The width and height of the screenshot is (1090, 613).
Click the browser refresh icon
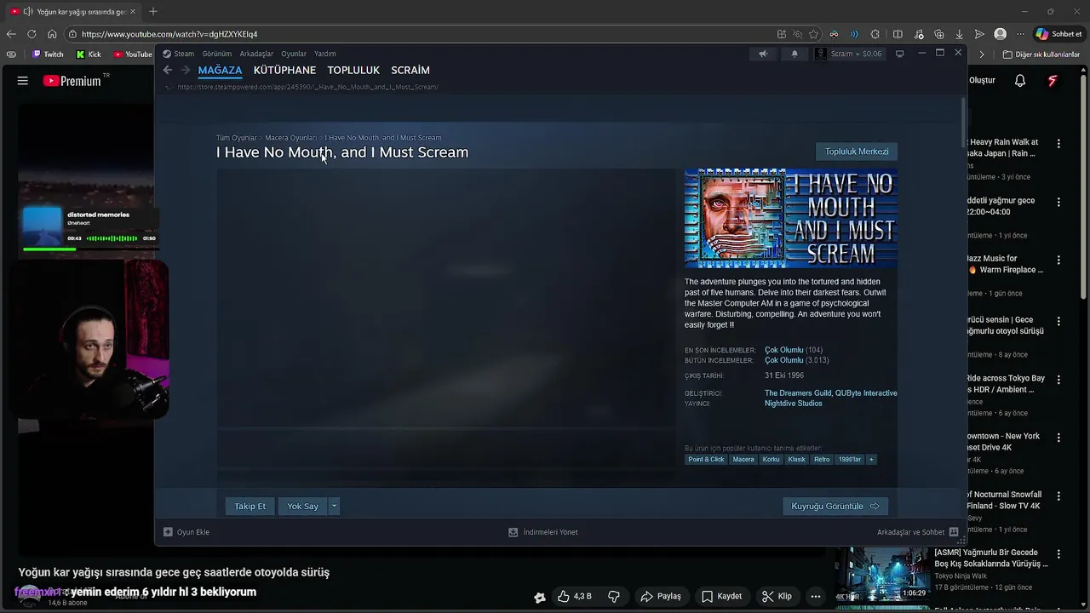point(32,34)
